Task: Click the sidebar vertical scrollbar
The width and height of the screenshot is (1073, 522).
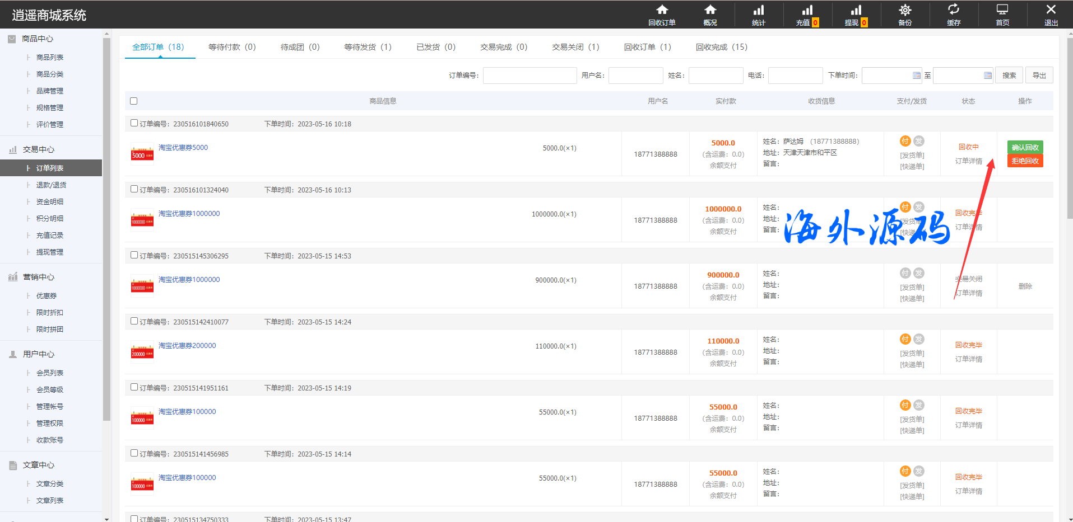Action: point(106,224)
